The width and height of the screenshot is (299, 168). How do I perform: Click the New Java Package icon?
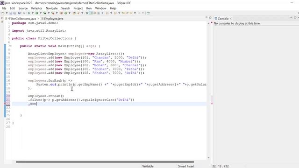tap(61, 13)
